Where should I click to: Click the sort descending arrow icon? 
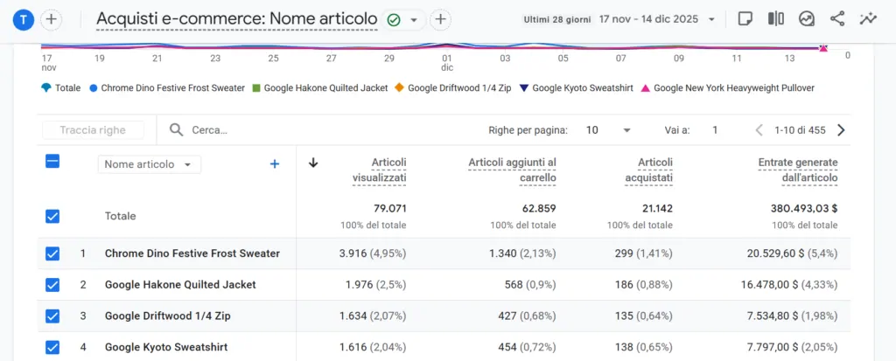[x=312, y=163]
